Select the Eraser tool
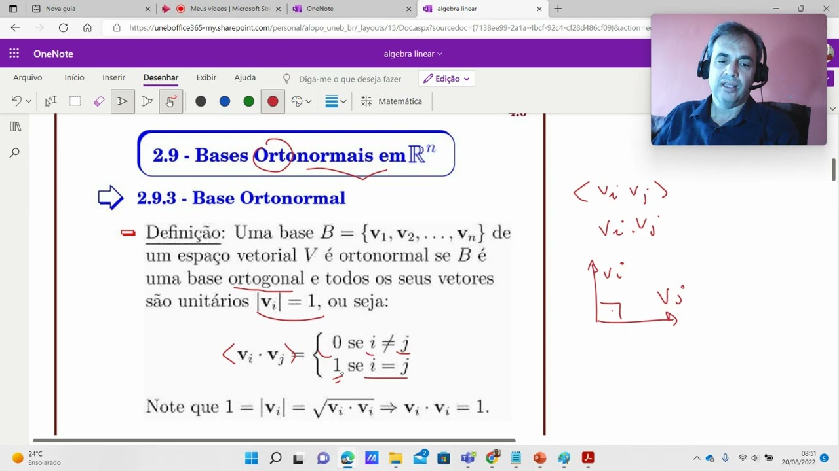The image size is (839, 471). [x=99, y=101]
